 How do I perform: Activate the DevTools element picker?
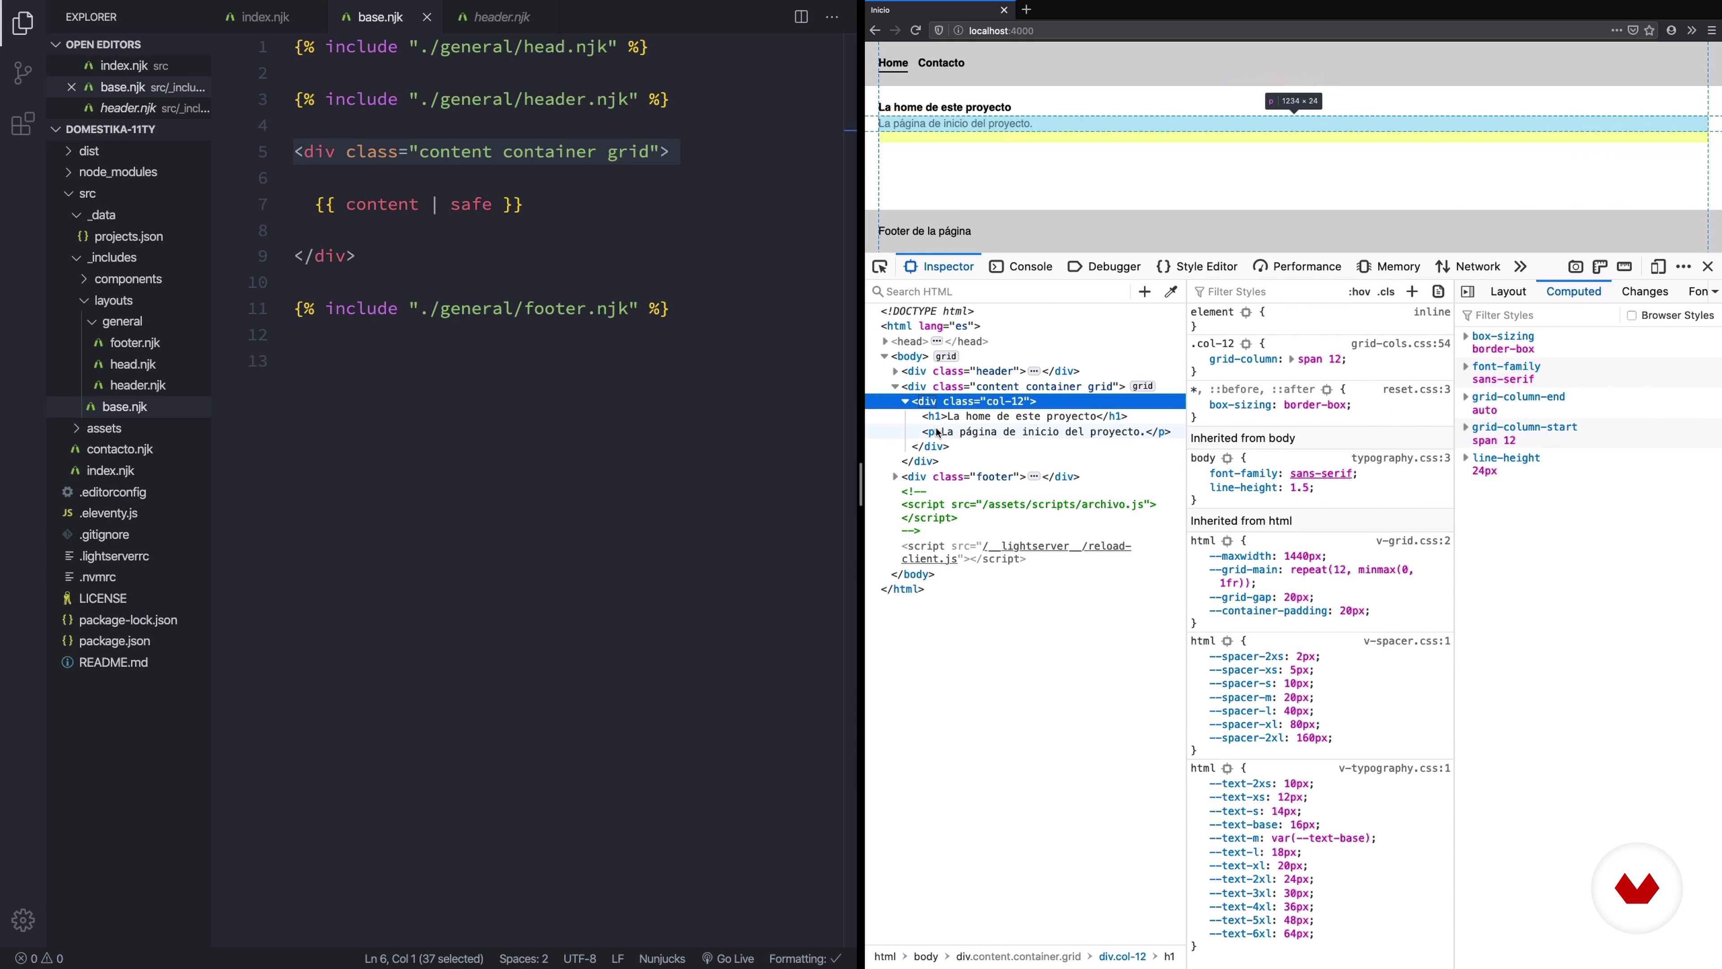click(880, 267)
